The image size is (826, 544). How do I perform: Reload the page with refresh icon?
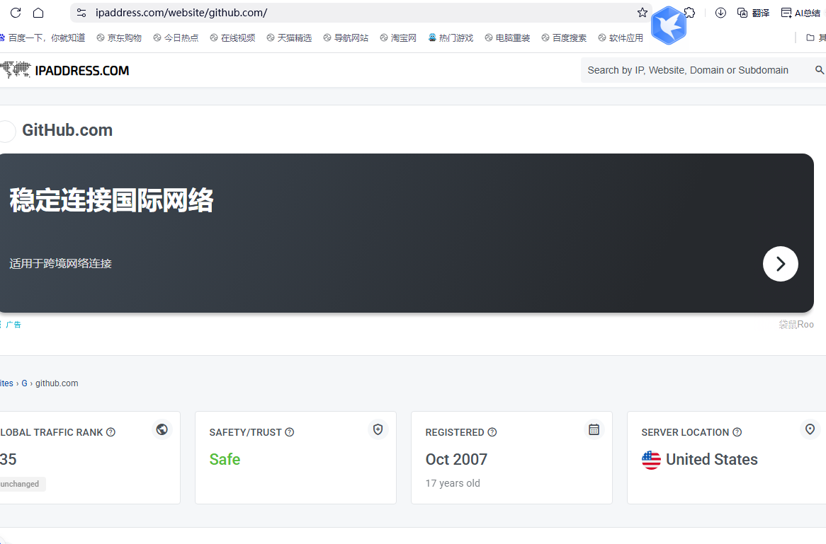click(x=16, y=13)
